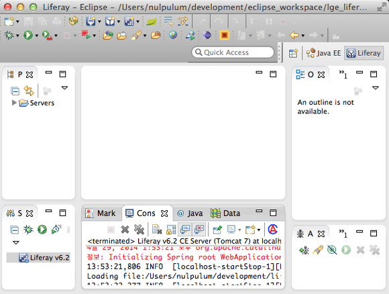Open the New dropdown arrow beside New icon
This screenshot has height=294, width=389.
click(17, 22)
